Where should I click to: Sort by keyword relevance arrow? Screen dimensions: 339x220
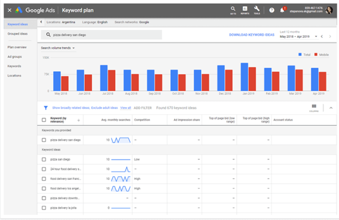pos(79,120)
